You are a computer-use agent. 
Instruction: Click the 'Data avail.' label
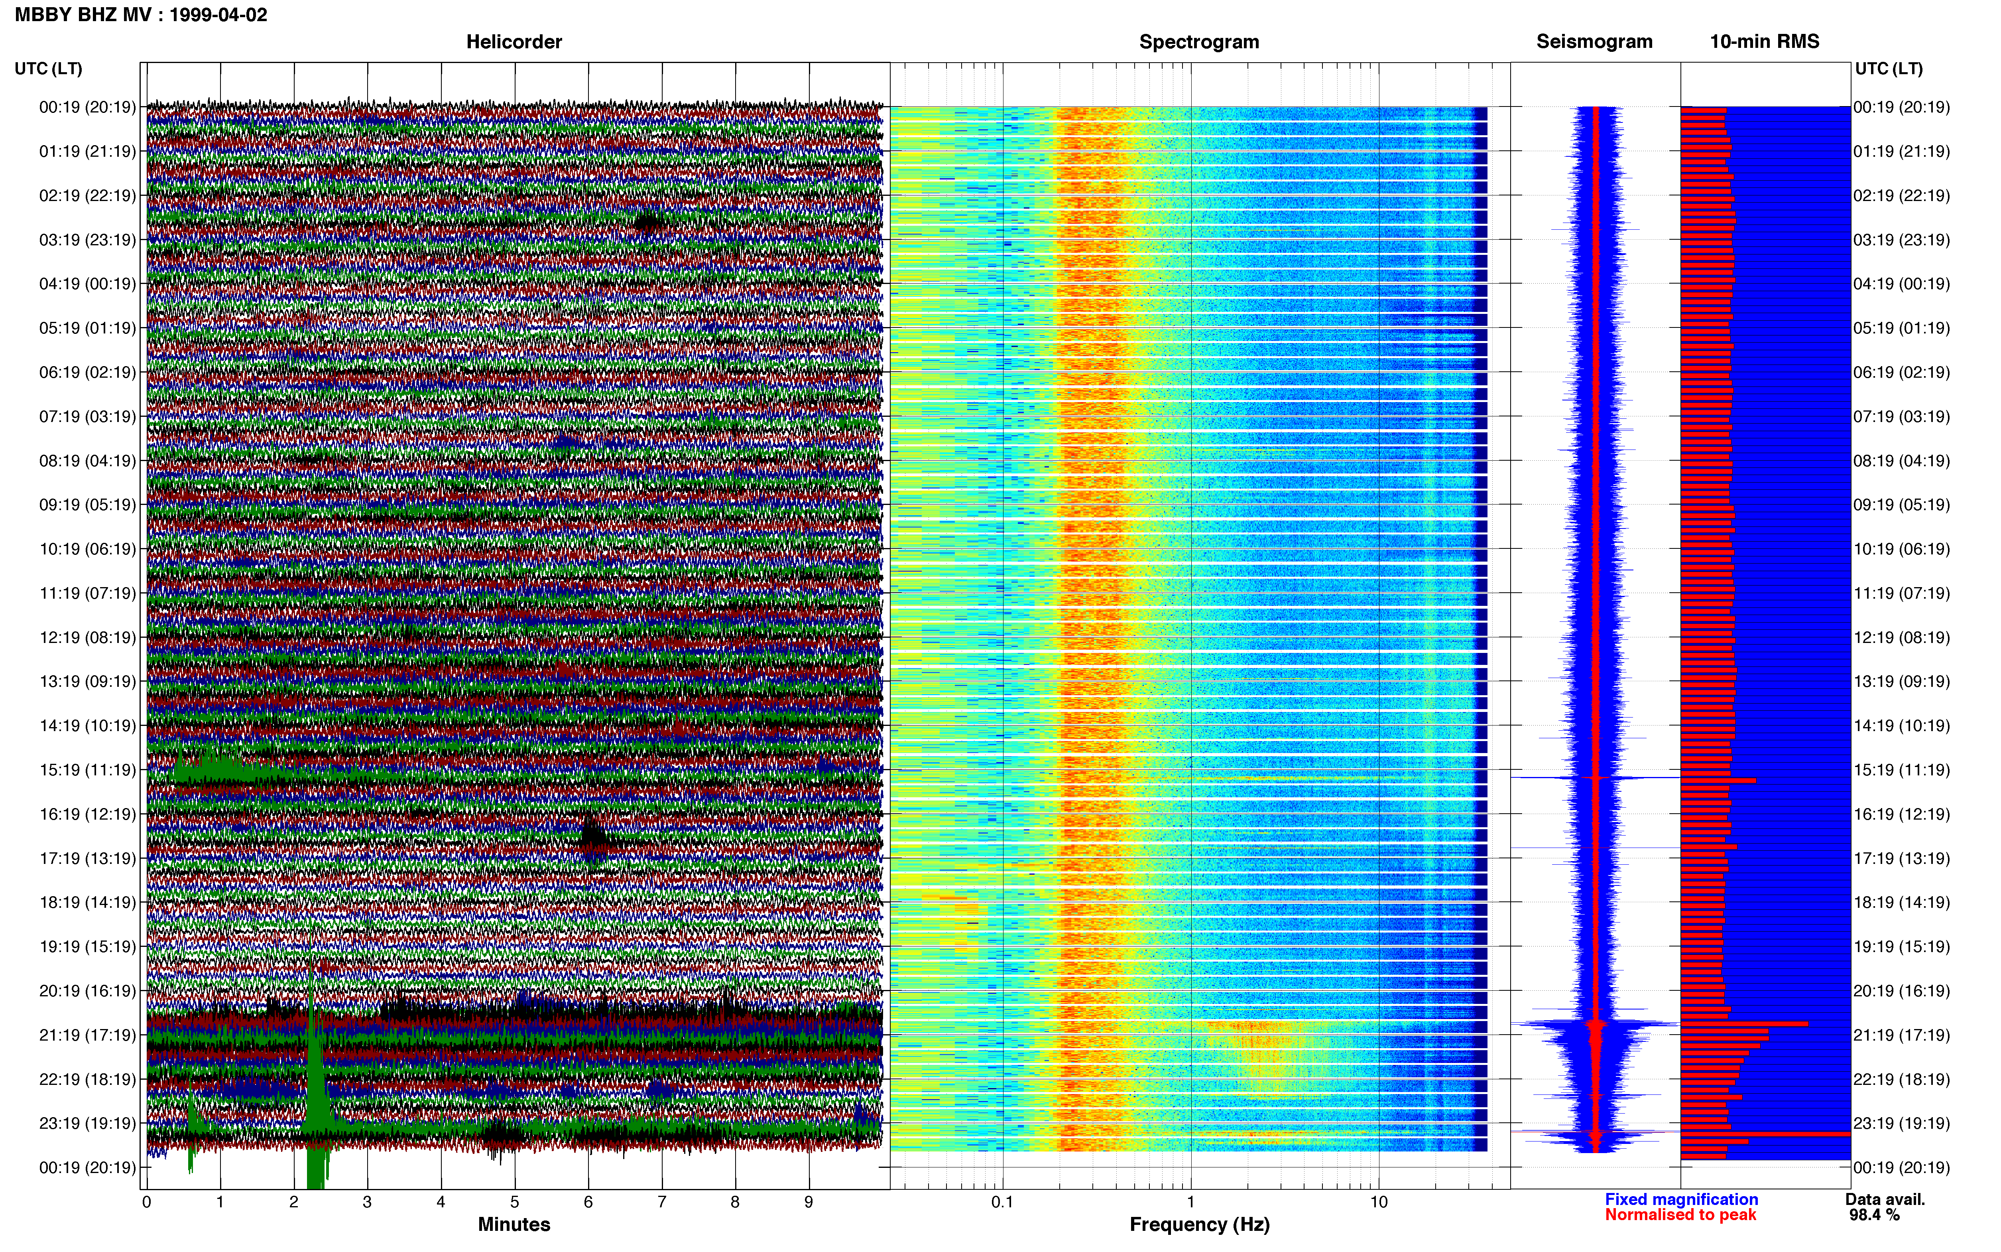coord(1885,1199)
